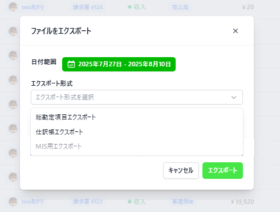Open 請求書 #124 link in background
Image resolution: width=280 pixels, height=212 pixels.
click(x=88, y=7)
